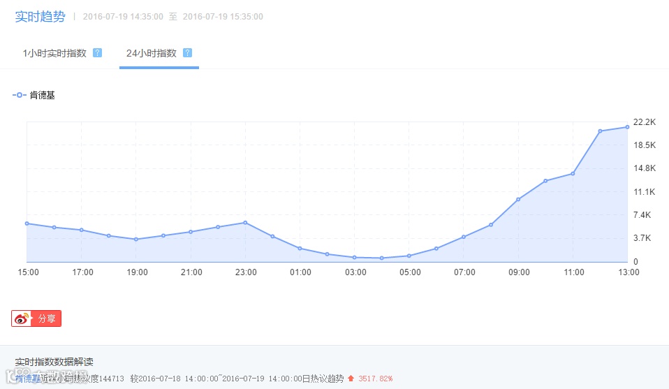This screenshot has height=389, width=669.
Task: Click the Weibo 分享 button
Action: (36, 318)
